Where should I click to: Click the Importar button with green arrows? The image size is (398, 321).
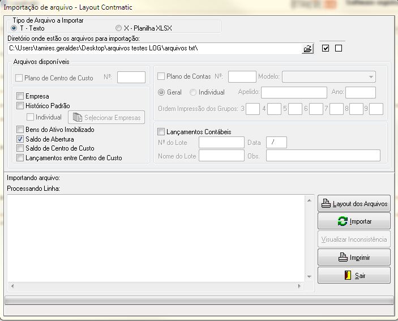(354, 221)
